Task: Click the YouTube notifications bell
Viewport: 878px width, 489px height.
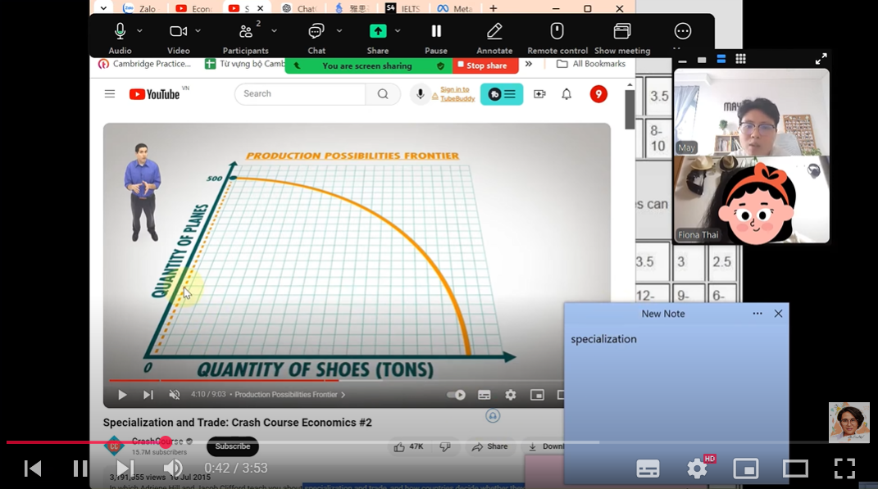Action: pyautogui.click(x=566, y=94)
